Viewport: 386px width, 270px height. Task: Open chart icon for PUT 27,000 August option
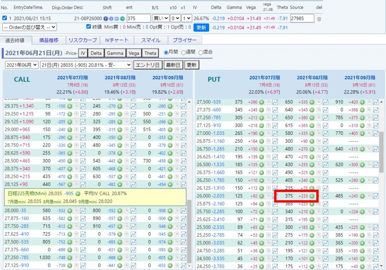325,133
